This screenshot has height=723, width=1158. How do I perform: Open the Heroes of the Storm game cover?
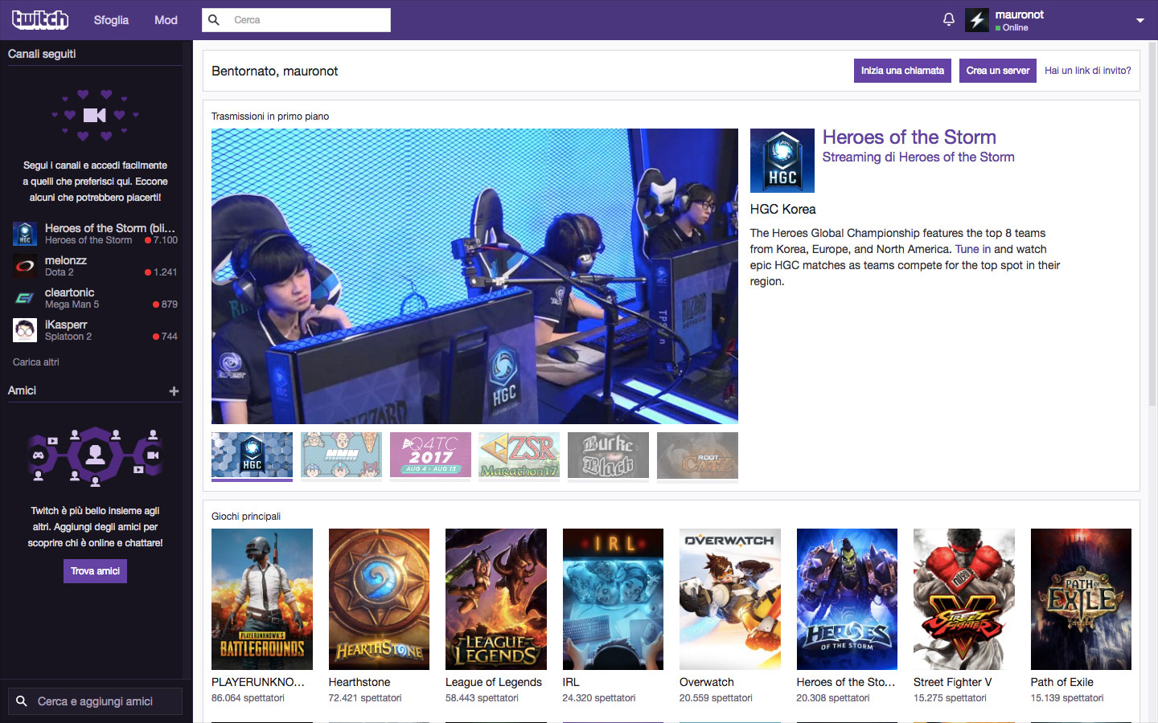(847, 599)
